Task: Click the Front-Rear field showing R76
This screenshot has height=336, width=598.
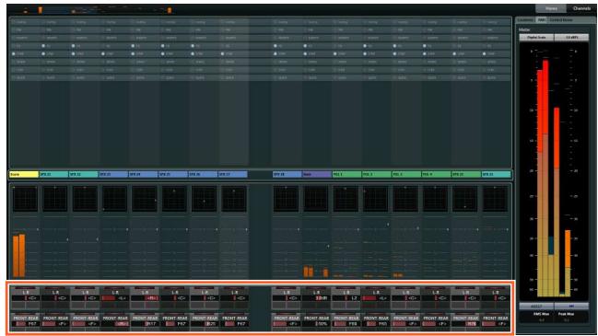Action: 465,324
